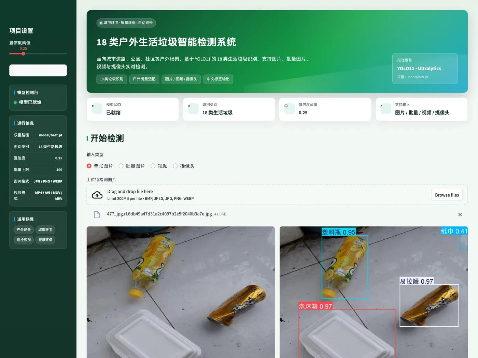Click the 图片 / 视频 / 摄像头 banner tag
Image resolution: width=478 pixels, height=358 pixels.
[x=181, y=79]
